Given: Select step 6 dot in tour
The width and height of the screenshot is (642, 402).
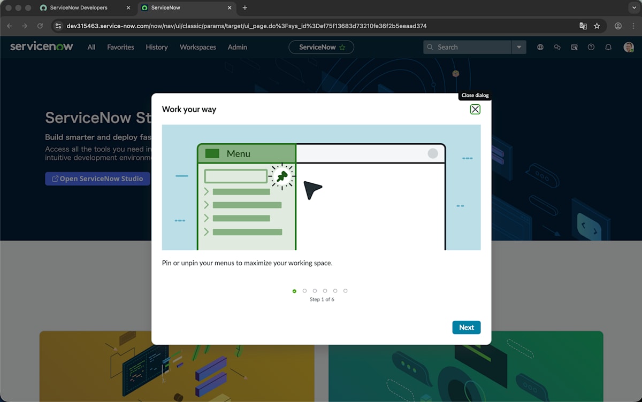Looking at the screenshot, I should (345, 291).
